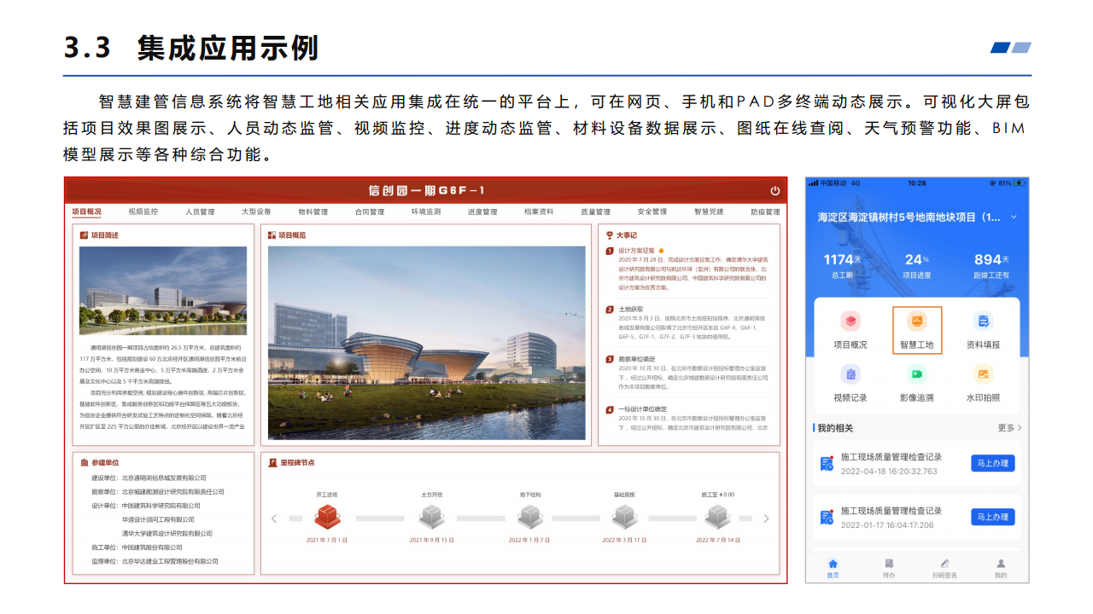
Task: Expand 更多 in 我的相关 section
Action: coord(1009,428)
